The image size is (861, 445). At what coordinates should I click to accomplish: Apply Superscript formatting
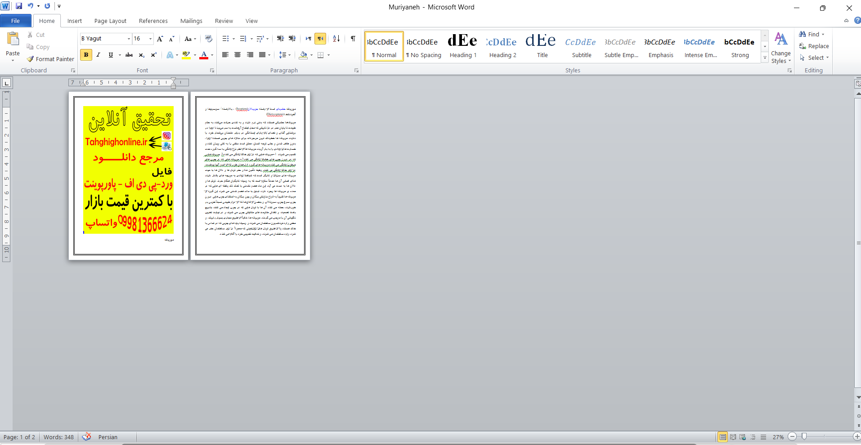(x=153, y=55)
